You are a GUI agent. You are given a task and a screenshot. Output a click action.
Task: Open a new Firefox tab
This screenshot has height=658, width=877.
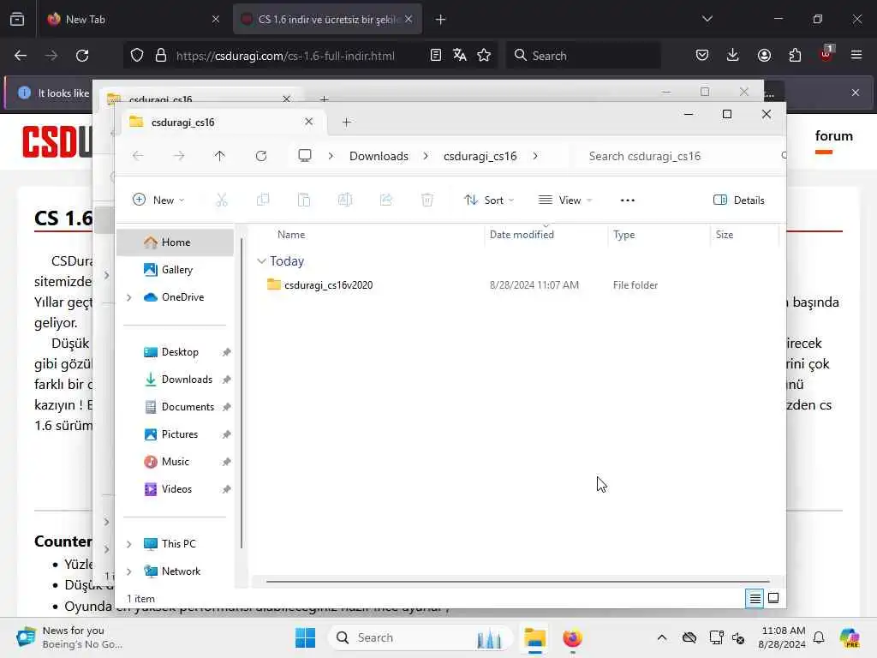(441, 20)
